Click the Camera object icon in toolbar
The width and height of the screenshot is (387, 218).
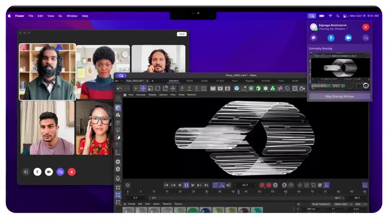(x=302, y=88)
